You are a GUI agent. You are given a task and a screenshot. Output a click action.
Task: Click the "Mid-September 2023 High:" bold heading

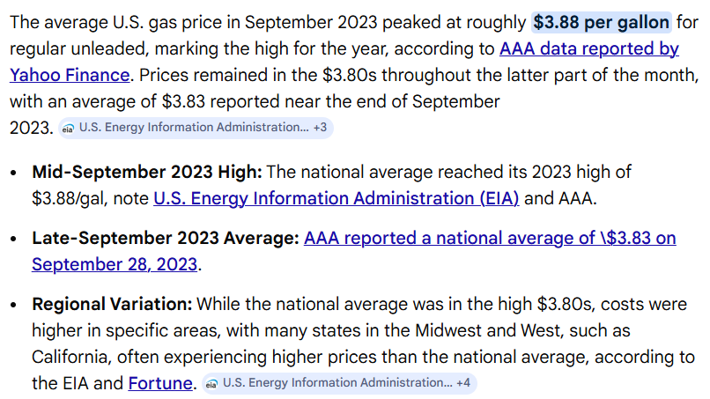pos(146,172)
